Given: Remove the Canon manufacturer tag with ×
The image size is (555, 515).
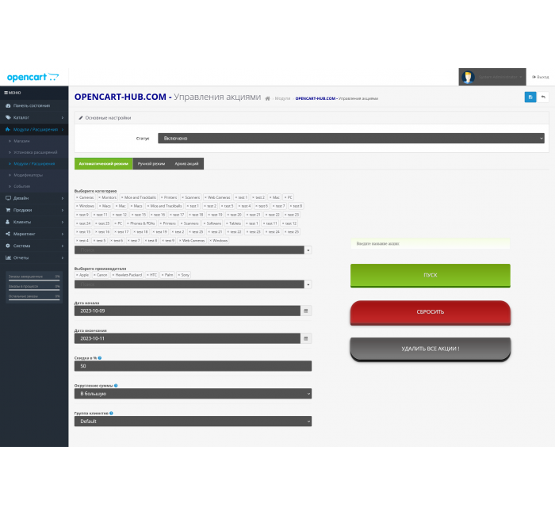Looking at the screenshot, I should (x=94, y=275).
